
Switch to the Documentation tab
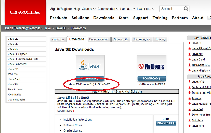point(99,39)
